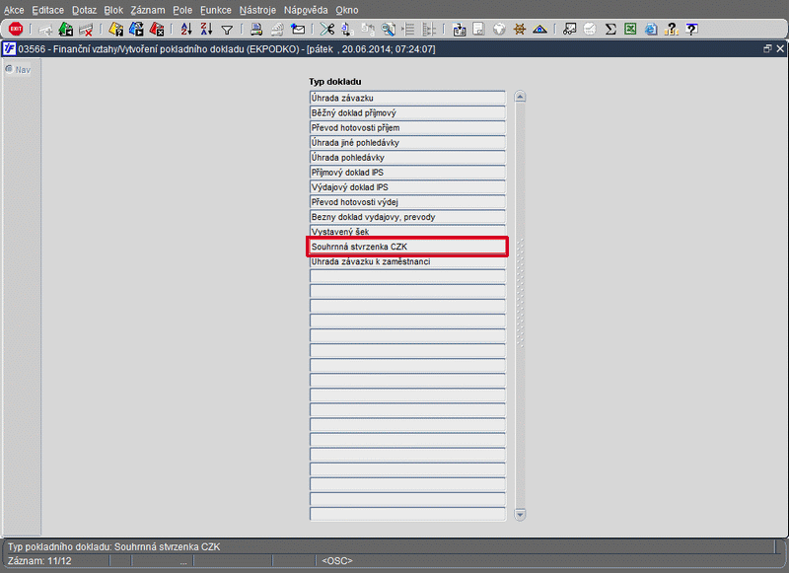Select 'Výdajový doklad IPS' row

coord(407,187)
